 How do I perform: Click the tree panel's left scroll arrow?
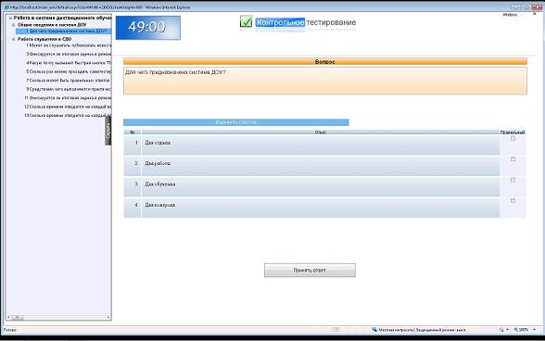[x=8, y=317]
